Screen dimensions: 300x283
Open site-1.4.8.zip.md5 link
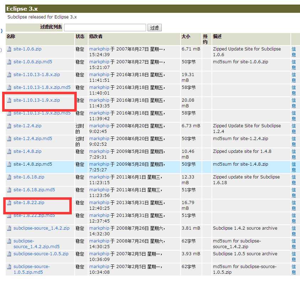[x=33, y=164]
